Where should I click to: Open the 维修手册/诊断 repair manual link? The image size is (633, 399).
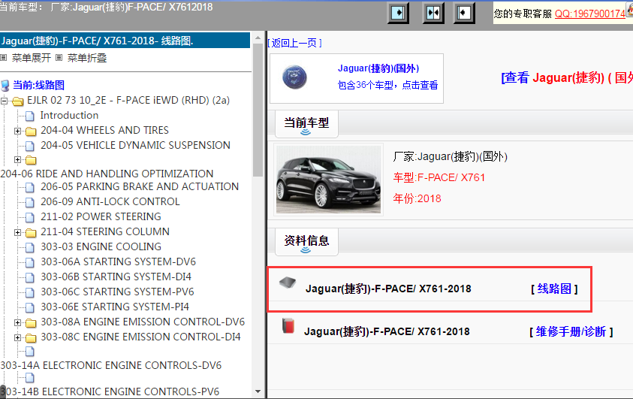[x=571, y=331]
